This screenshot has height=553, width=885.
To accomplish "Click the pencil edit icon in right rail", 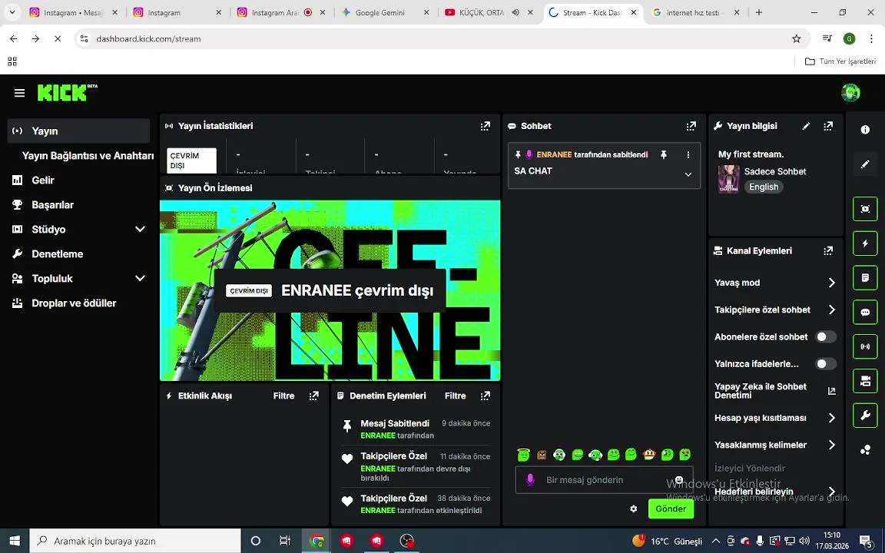I will click(865, 164).
